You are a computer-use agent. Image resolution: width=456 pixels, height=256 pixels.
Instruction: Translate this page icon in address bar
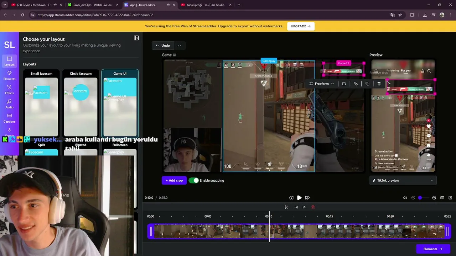click(392, 15)
